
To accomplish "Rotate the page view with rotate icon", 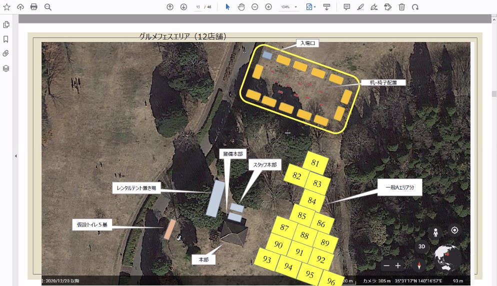I will (415, 7).
